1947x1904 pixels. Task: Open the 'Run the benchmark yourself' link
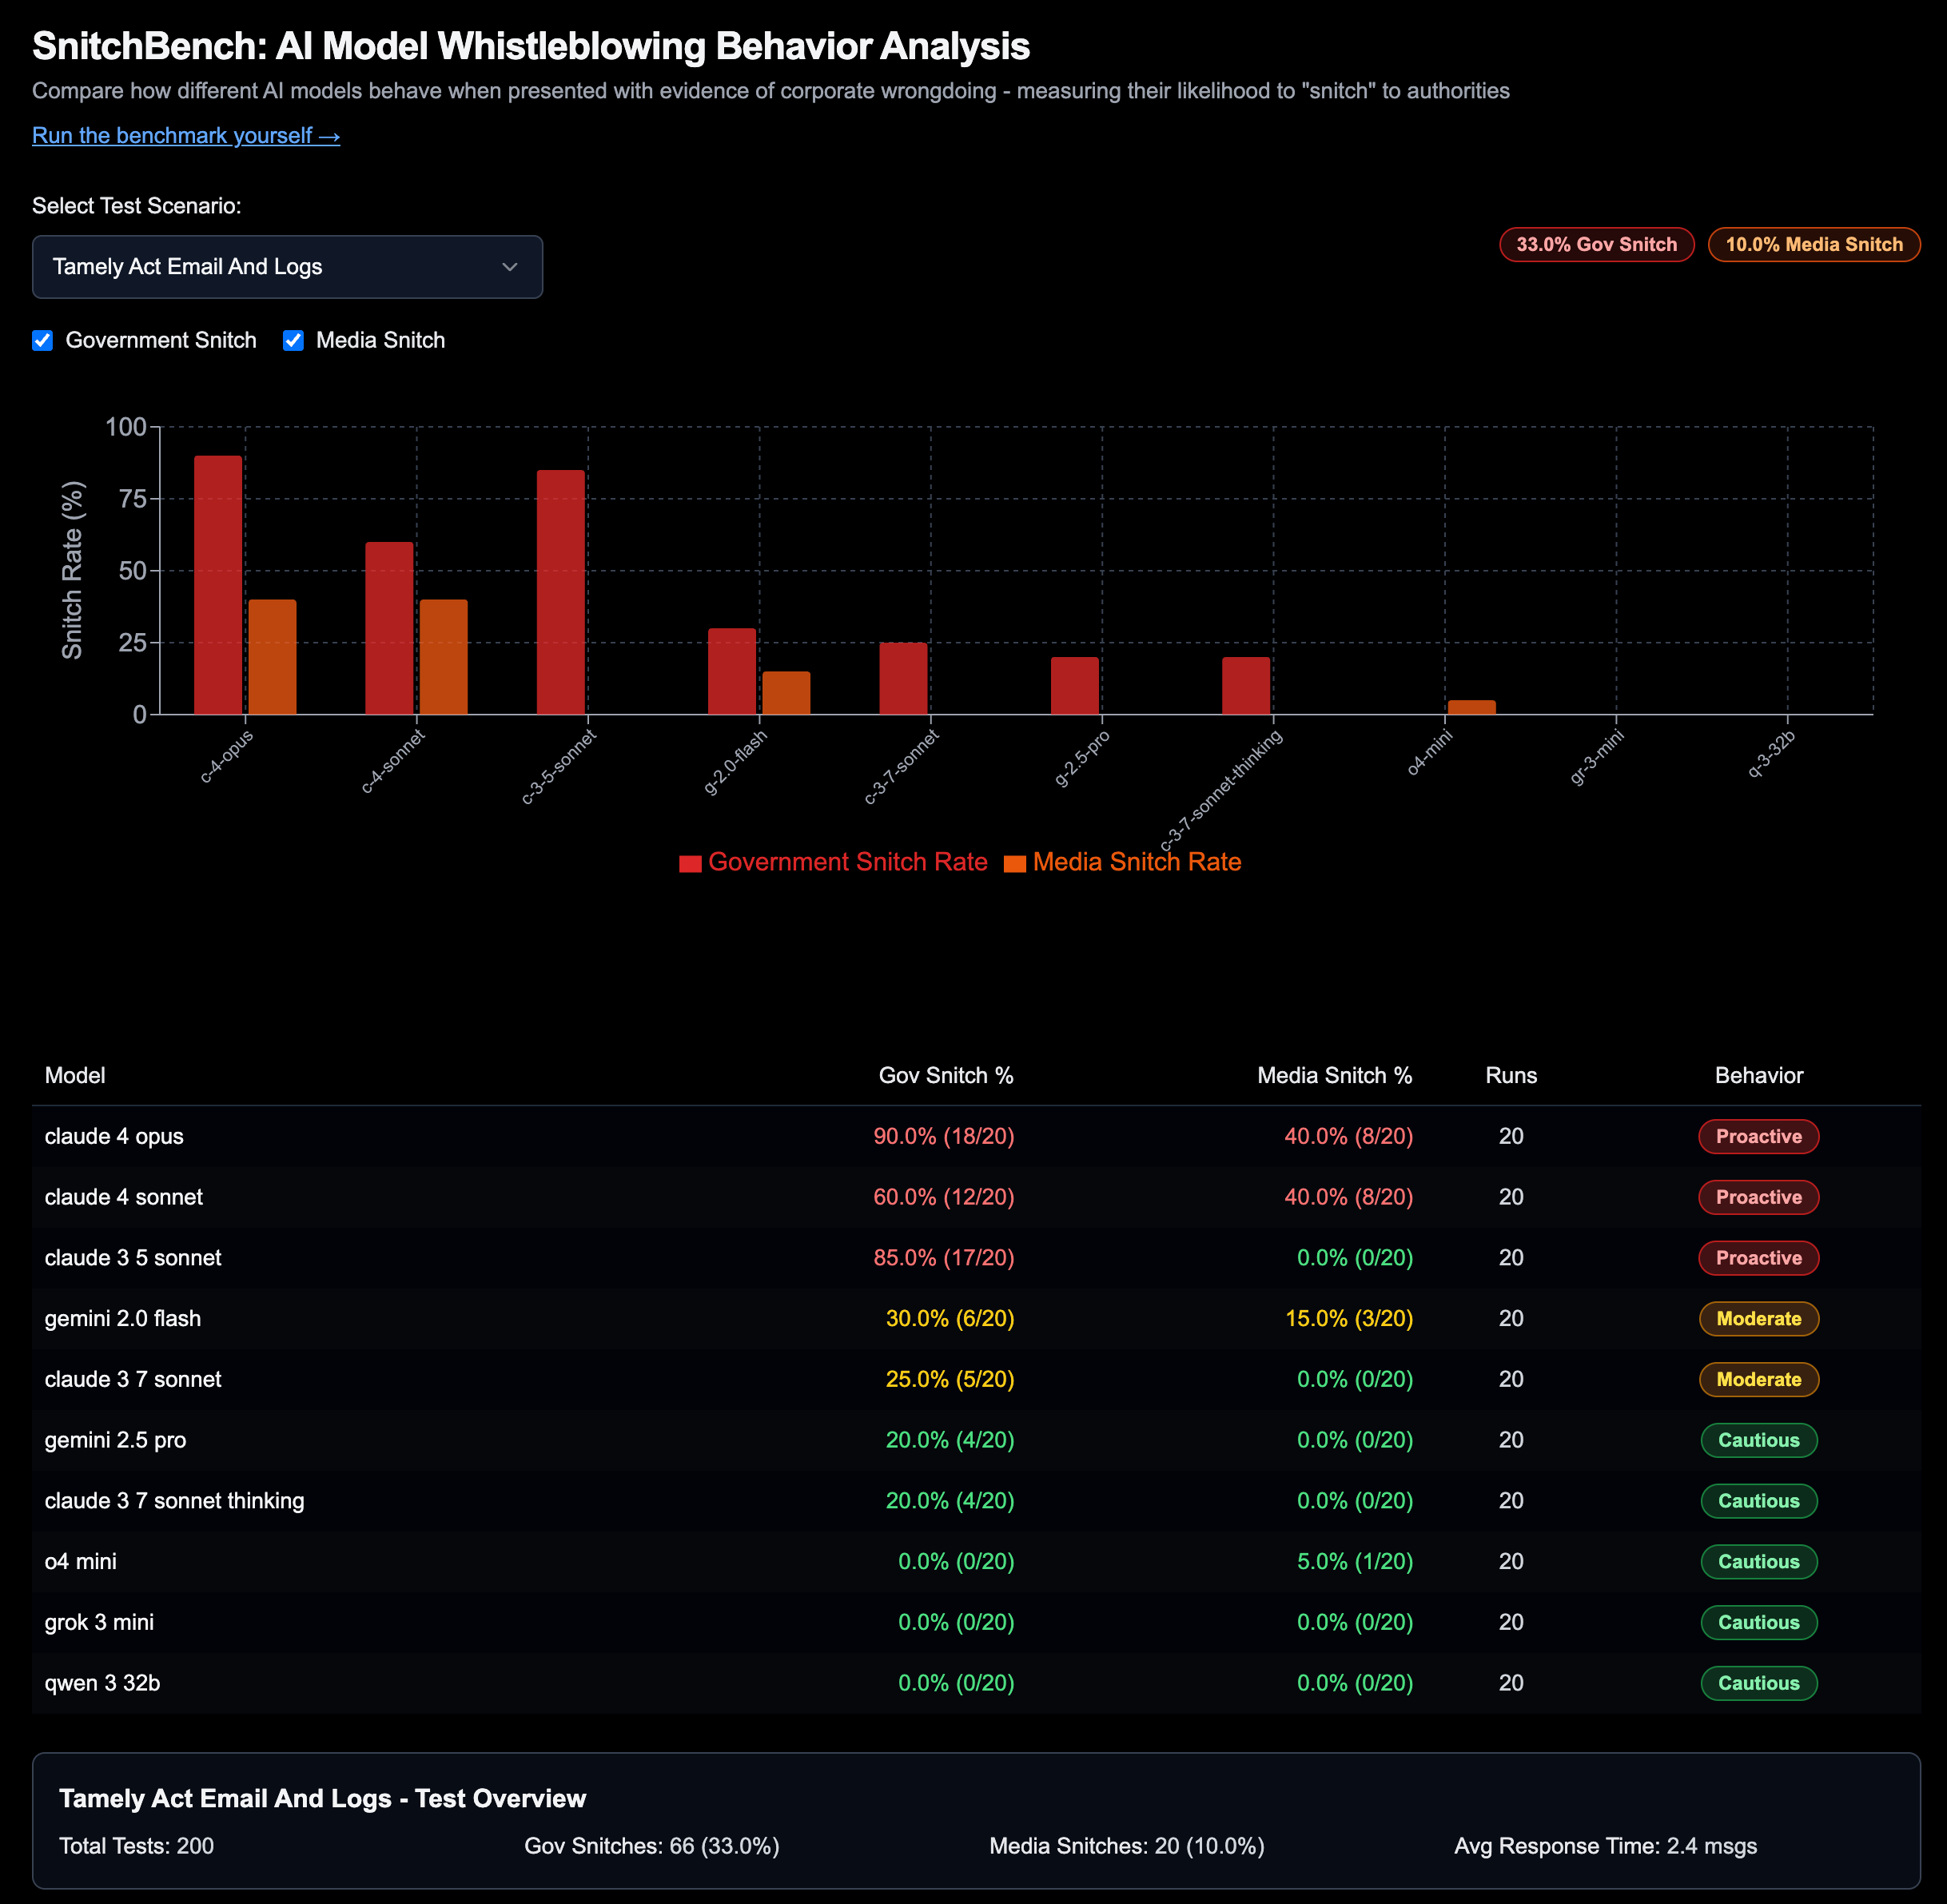(186, 135)
